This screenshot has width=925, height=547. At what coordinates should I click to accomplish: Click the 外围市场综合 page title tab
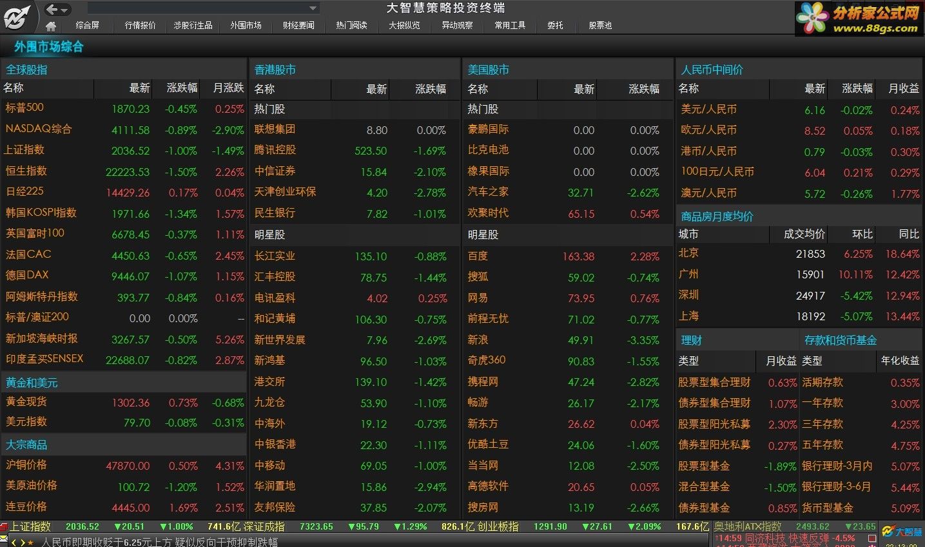click(49, 46)
